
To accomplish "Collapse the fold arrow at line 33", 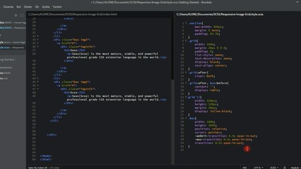I will click(38, 36).
